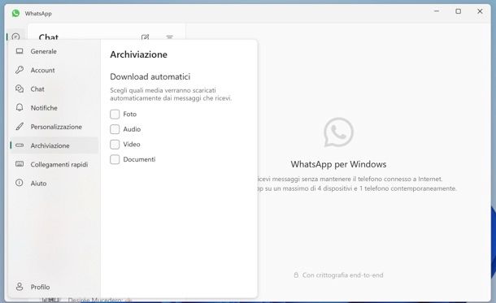Image resolution: width=496 pixels, height=303 pixels.
Task: Open the Account settings section
Action: (54, 70)
